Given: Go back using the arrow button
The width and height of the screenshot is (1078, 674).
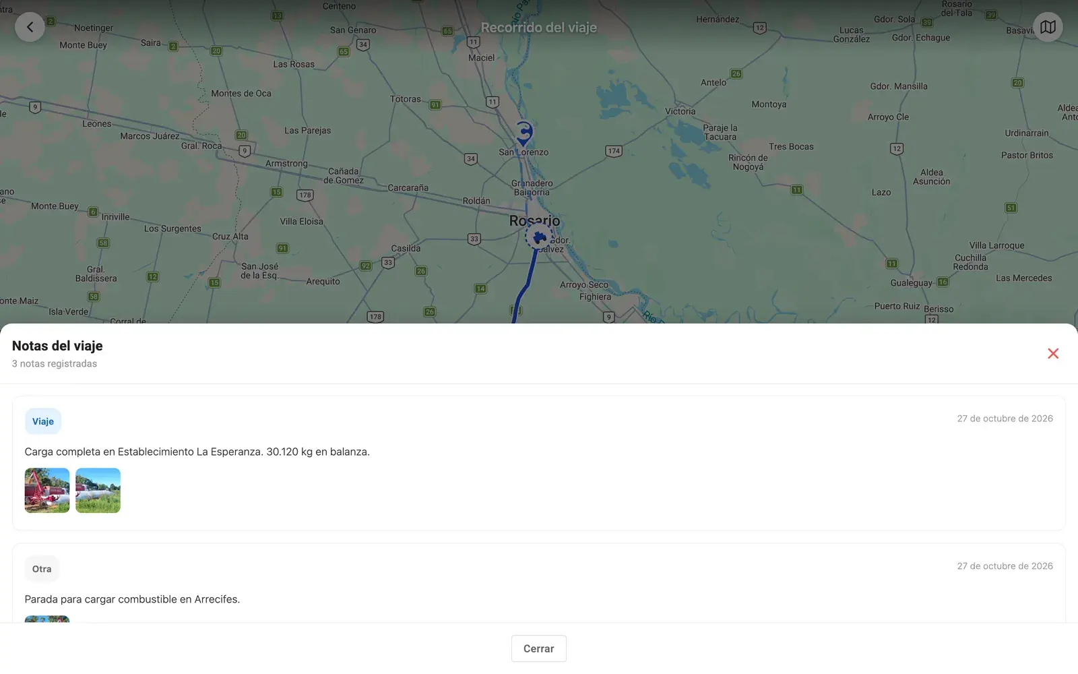Looking at the screenshot, I should [x=30, y=27].
